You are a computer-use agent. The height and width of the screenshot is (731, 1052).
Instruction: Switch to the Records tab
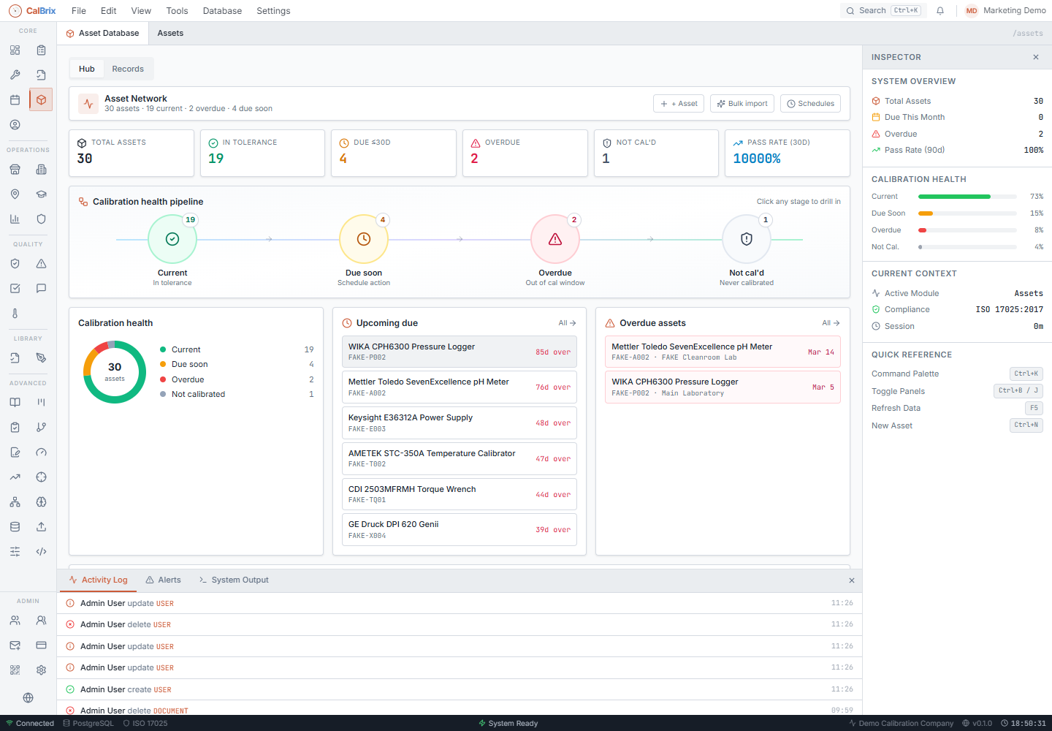pos(128,69)
